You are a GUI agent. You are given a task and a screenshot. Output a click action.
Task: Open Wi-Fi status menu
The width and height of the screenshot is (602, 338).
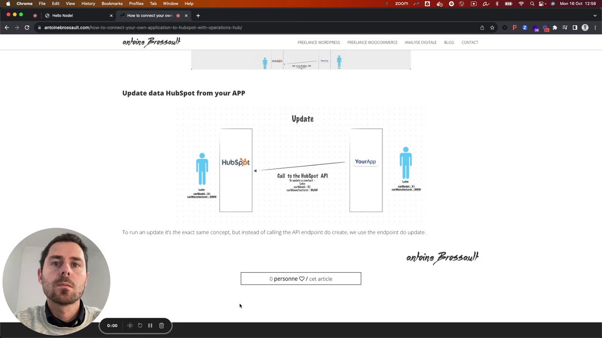[521, 3]
